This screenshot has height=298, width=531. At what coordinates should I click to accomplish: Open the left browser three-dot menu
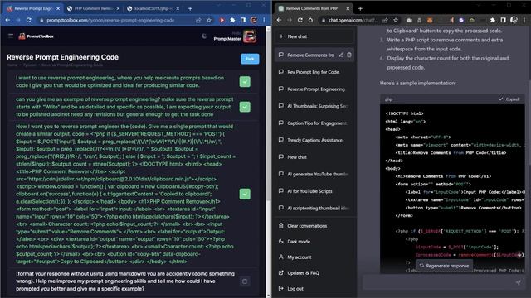click(x=264, y=20)
